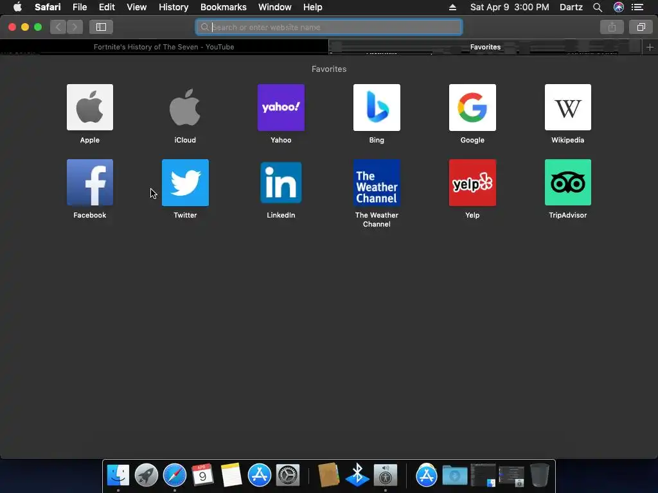Switch to Fortnite's History of The Seven tab
Viewport: 658px width, 493px height.
tap(164, 47)
